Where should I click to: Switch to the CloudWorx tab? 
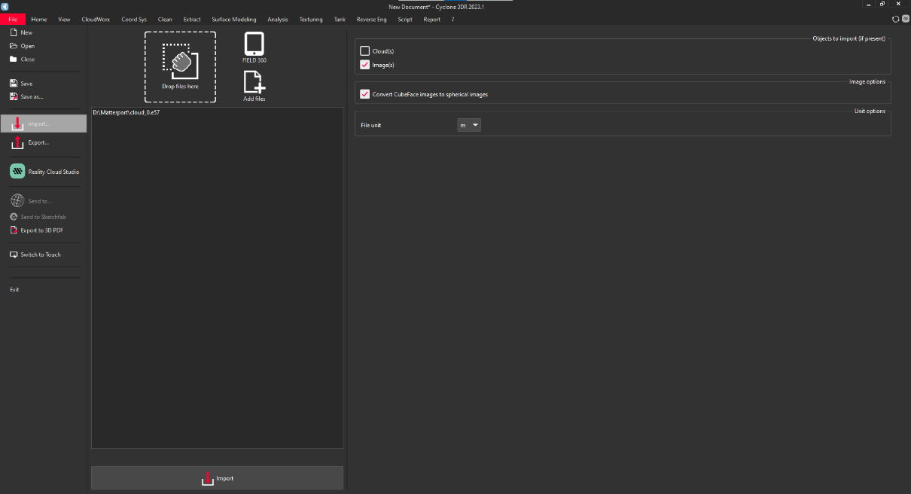[x=96, y=20]
